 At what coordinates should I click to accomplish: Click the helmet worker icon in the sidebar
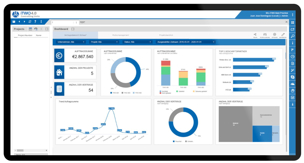coord(293,91)
